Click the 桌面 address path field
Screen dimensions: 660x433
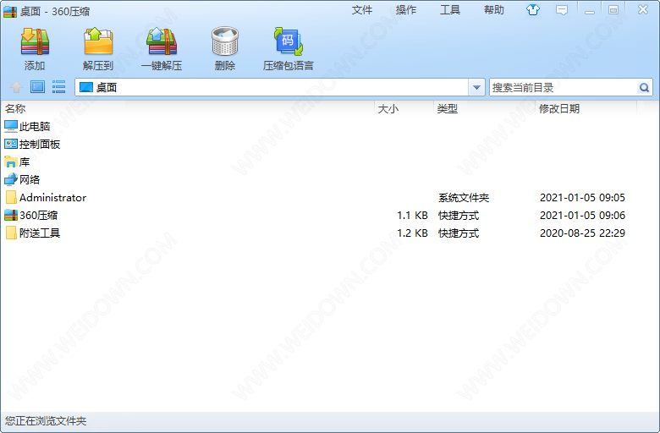272,87
